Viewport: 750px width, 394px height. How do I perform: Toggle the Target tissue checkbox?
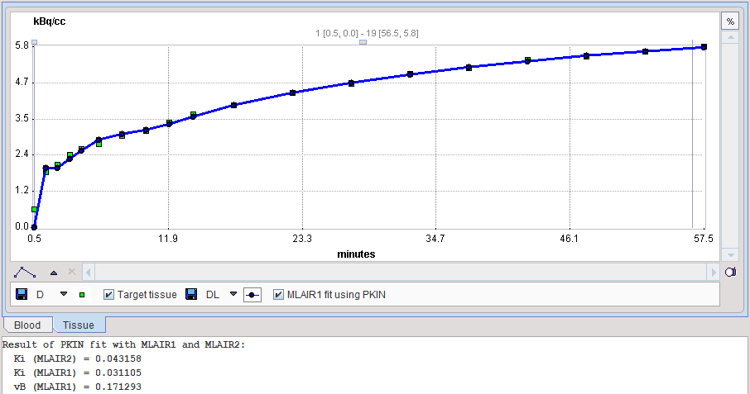coord(108,295)
